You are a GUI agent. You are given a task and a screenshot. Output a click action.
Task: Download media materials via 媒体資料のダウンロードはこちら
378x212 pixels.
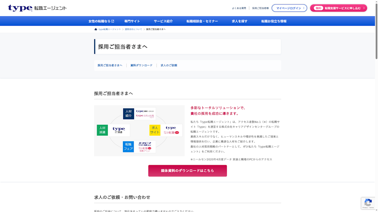tap(188, 171)
